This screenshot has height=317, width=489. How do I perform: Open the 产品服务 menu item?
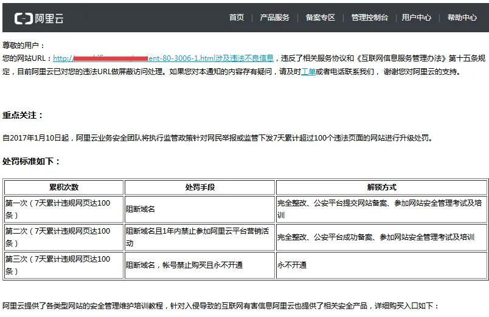(275, 18)
